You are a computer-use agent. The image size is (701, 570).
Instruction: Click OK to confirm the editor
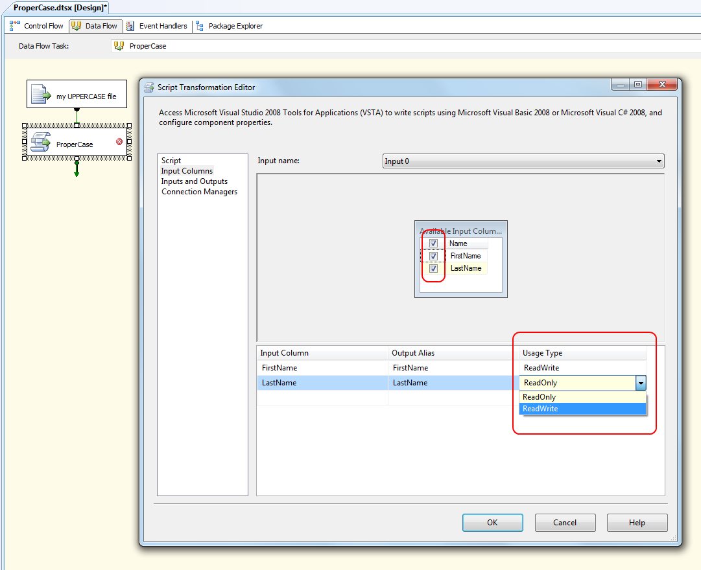[x=492, y=523]
